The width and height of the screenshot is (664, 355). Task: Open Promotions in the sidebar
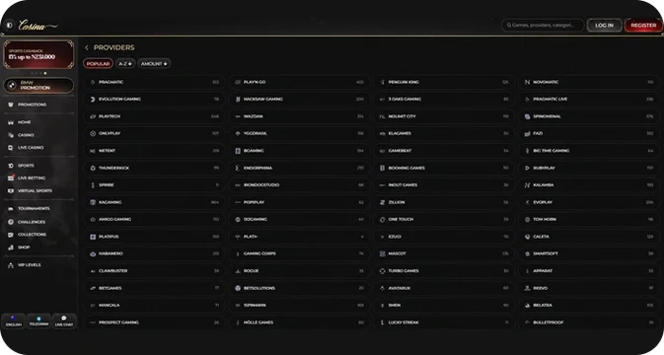pyautogui.click(x=33, y=105)
